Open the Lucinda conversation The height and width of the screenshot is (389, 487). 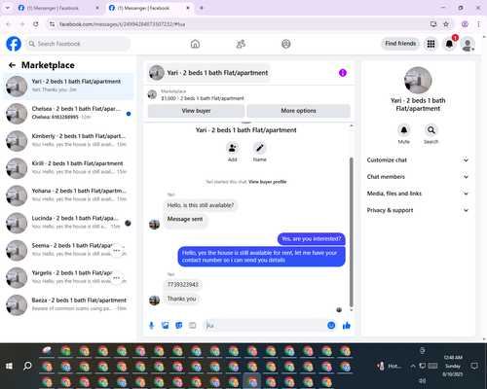pos(68,223)
